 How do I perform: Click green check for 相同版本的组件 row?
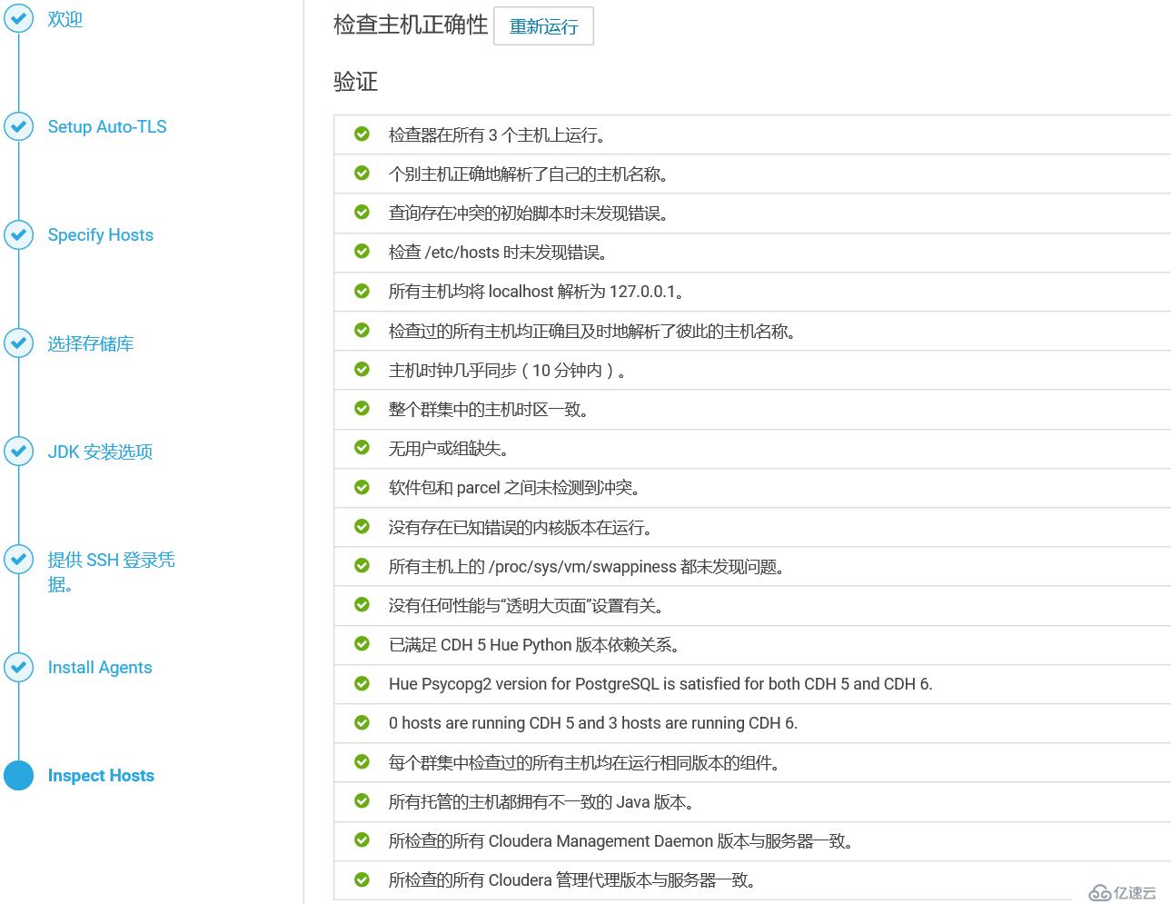pos(362,761)
